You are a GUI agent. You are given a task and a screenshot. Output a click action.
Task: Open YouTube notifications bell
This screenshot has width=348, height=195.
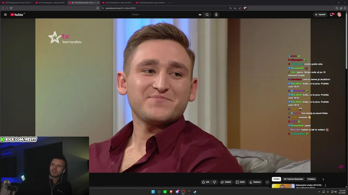[331, 15]
